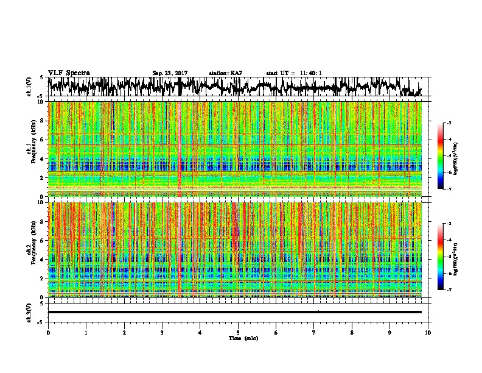Select the "start UT = 11:40:1" text

pos(294,73)
